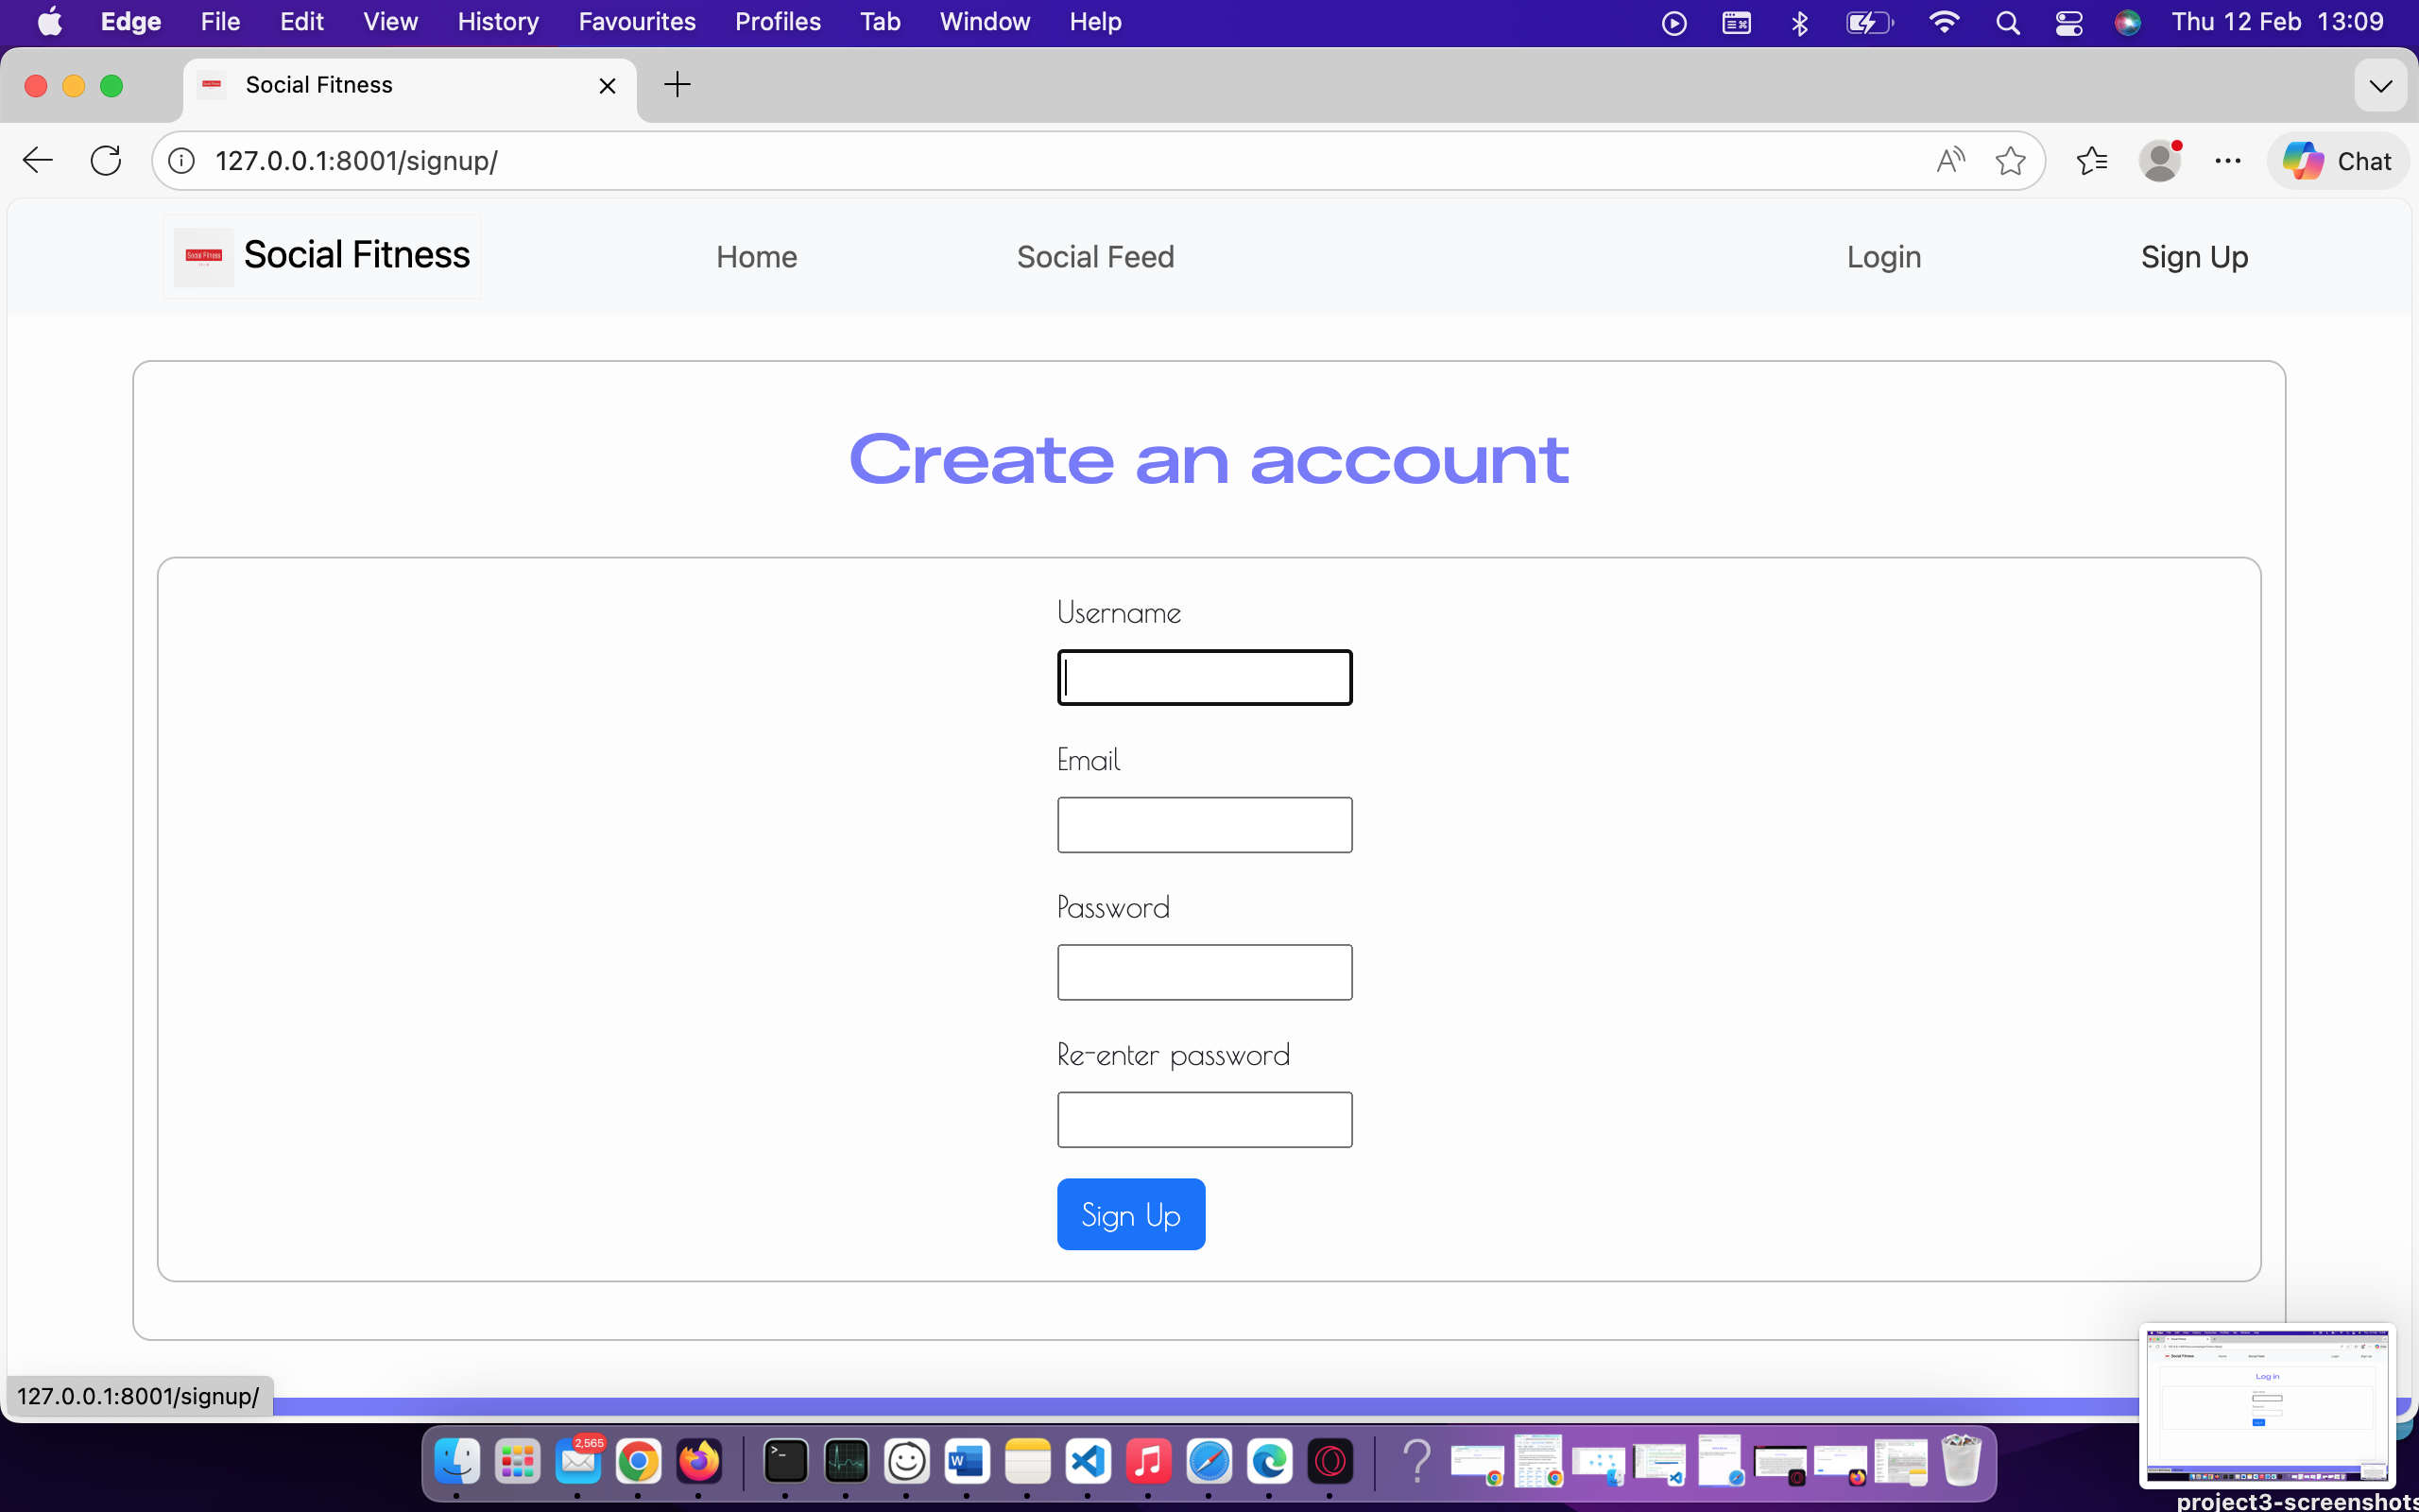Switch to the Social Feed navigation item
This screenshot has width=2419, height=1512.
tap(1093, 257)
